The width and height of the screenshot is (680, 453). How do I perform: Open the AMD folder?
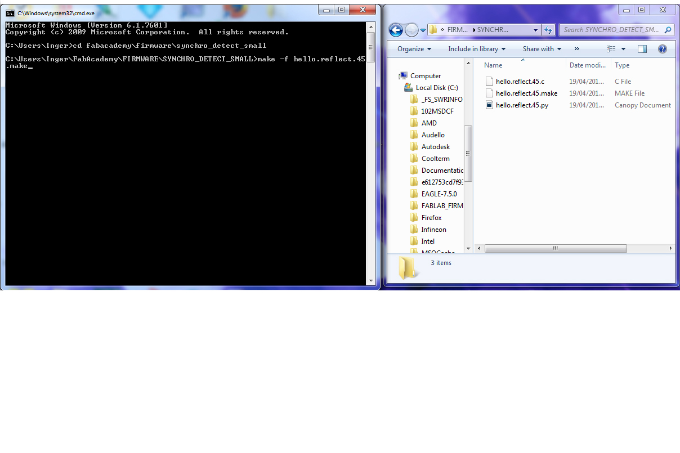pos(429,123)
